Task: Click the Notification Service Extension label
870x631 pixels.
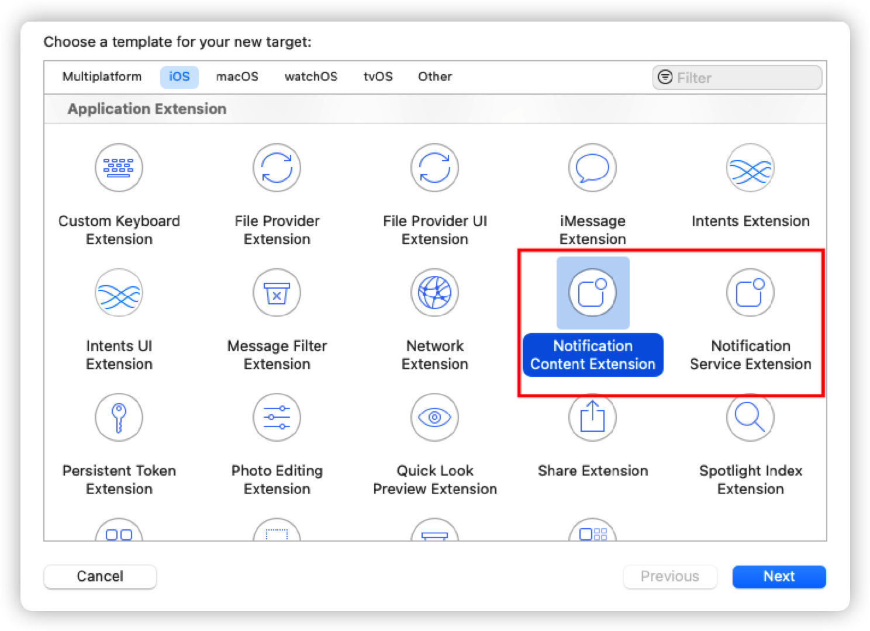Action: pyautogui.click(x=750, y=355)
